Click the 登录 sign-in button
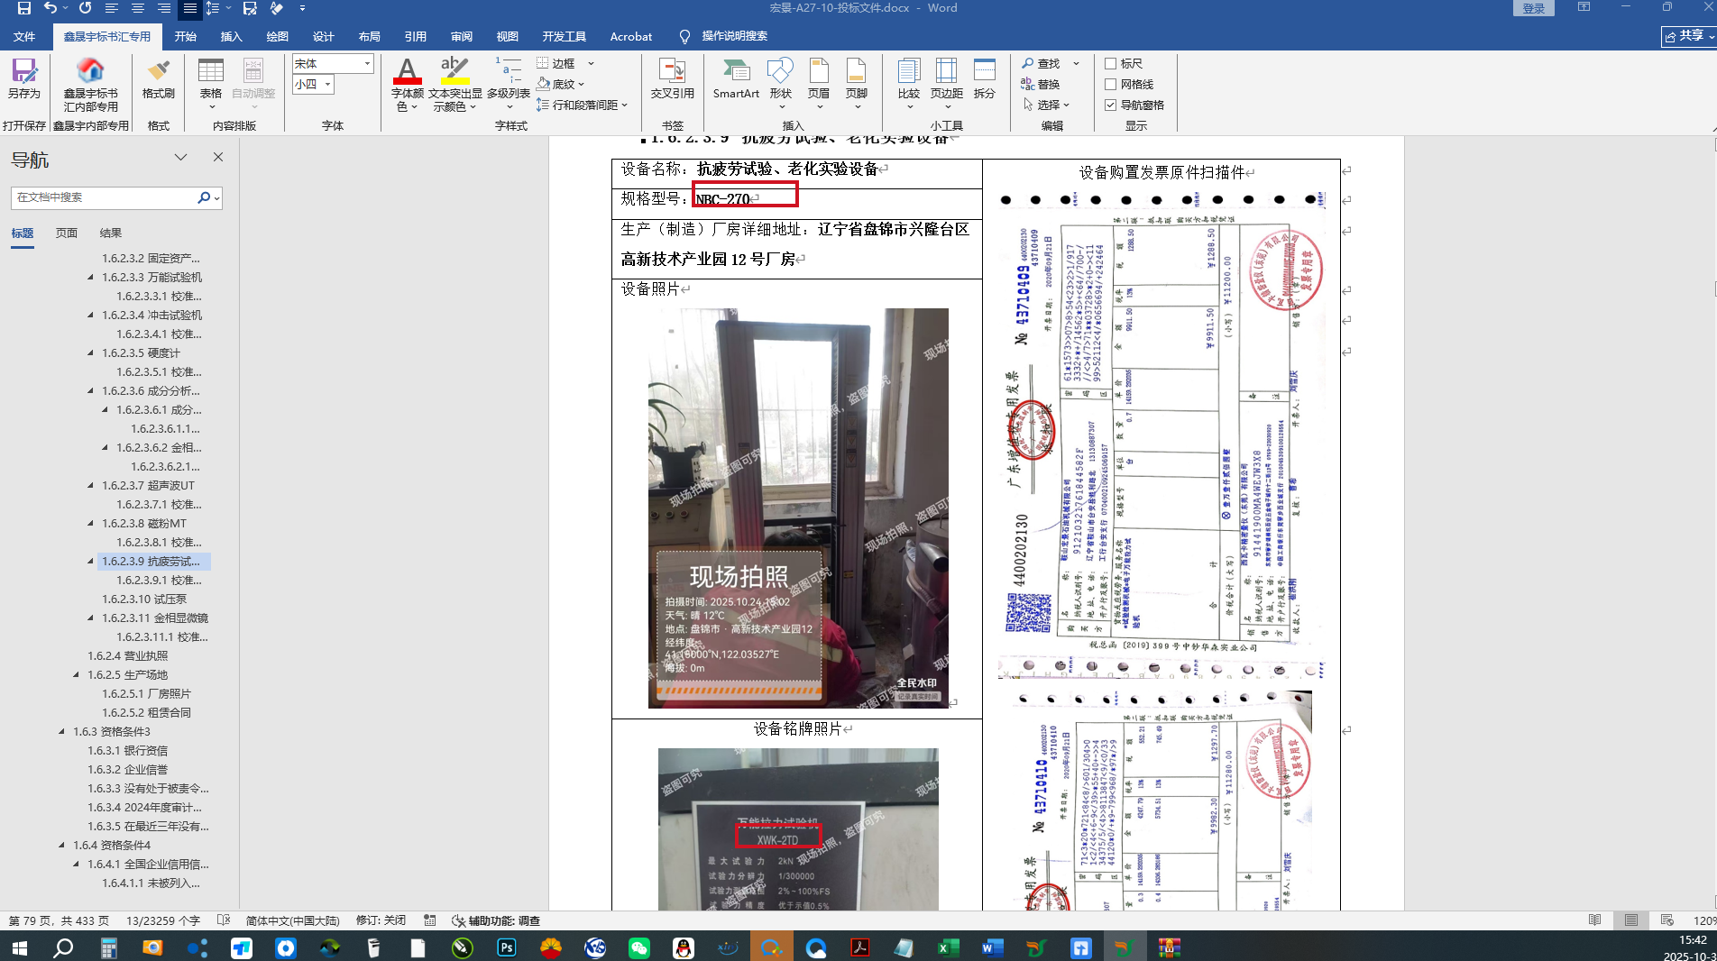 tap(1534, 8)
